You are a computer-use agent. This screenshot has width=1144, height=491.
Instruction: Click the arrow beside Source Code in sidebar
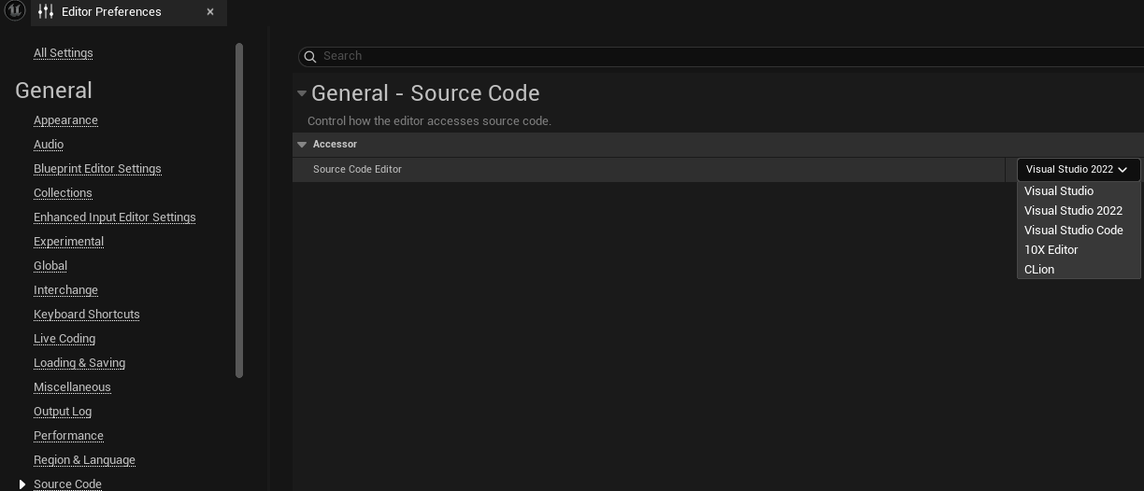(x=22, y=484)
